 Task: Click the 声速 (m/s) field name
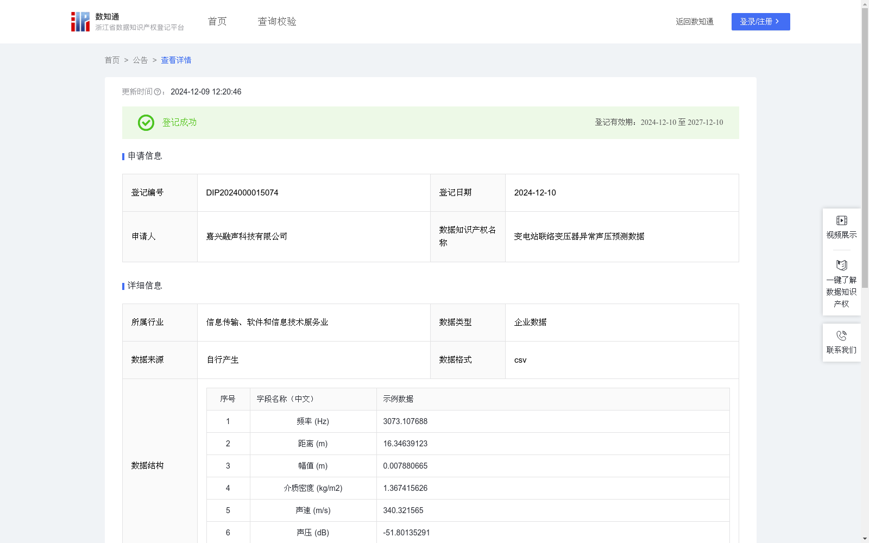pyautogui.click(x=313, y=510)
